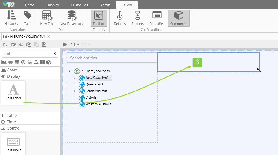This screenshot has width=278, height=155.
Task: Toggle the Component configuration button
Action: (179, 18)
